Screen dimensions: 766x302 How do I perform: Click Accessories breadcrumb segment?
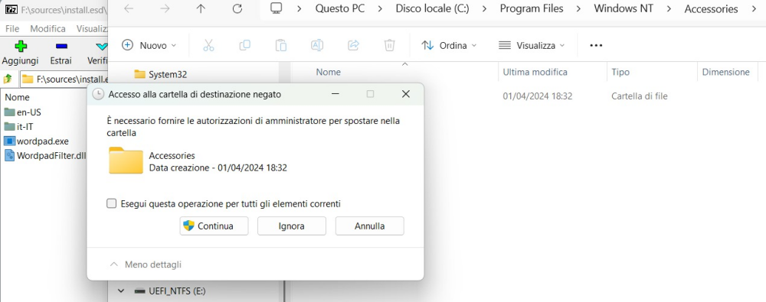coord(712,8)
